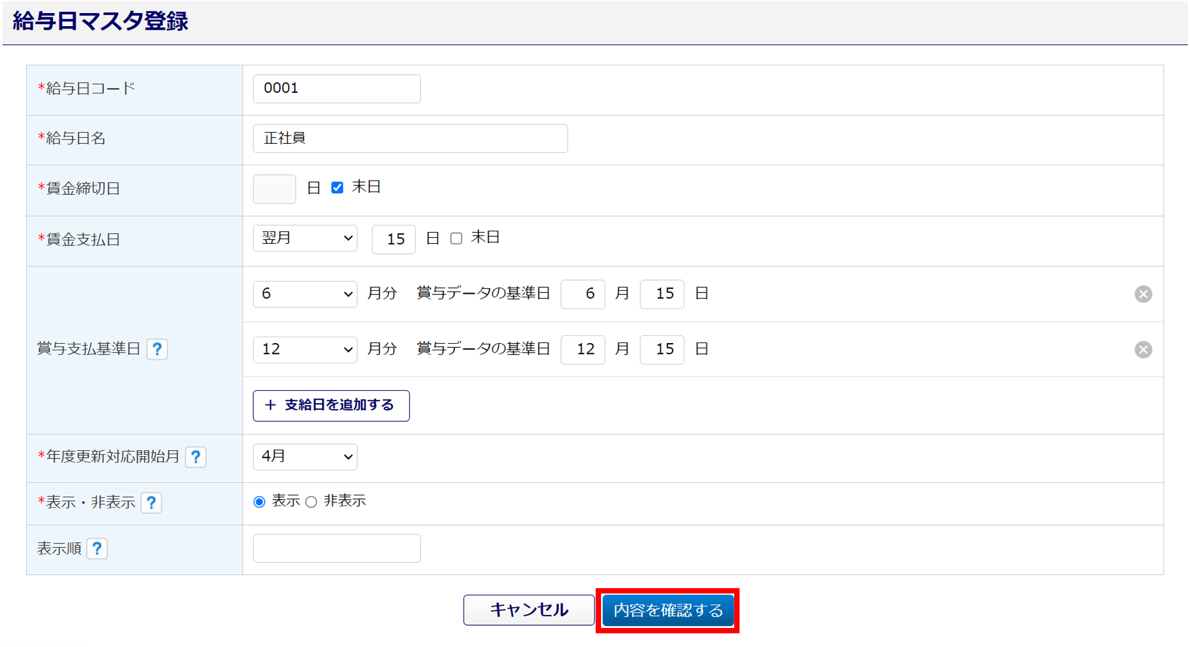Expand the first bonus month dropdown showing 6
The image size is (1189, 647).
pyautogui.click(x=305, y=294)
